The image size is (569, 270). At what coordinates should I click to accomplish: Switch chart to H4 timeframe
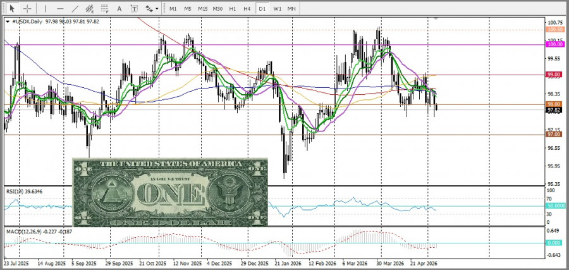(x=247, y=8)
